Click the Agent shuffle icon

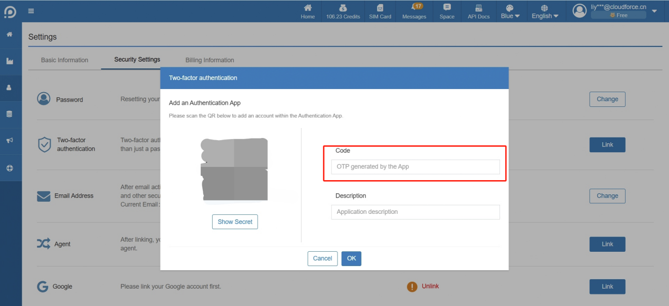coord(43,244)
